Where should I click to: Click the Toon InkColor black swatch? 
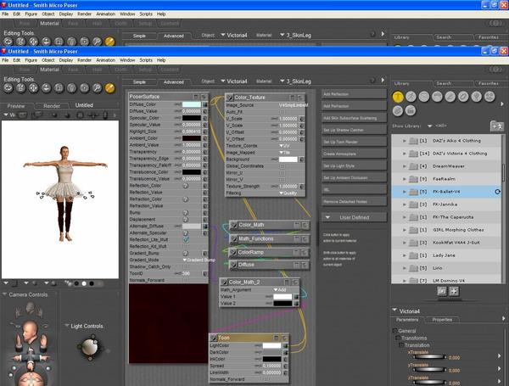[x=271, y=359]
